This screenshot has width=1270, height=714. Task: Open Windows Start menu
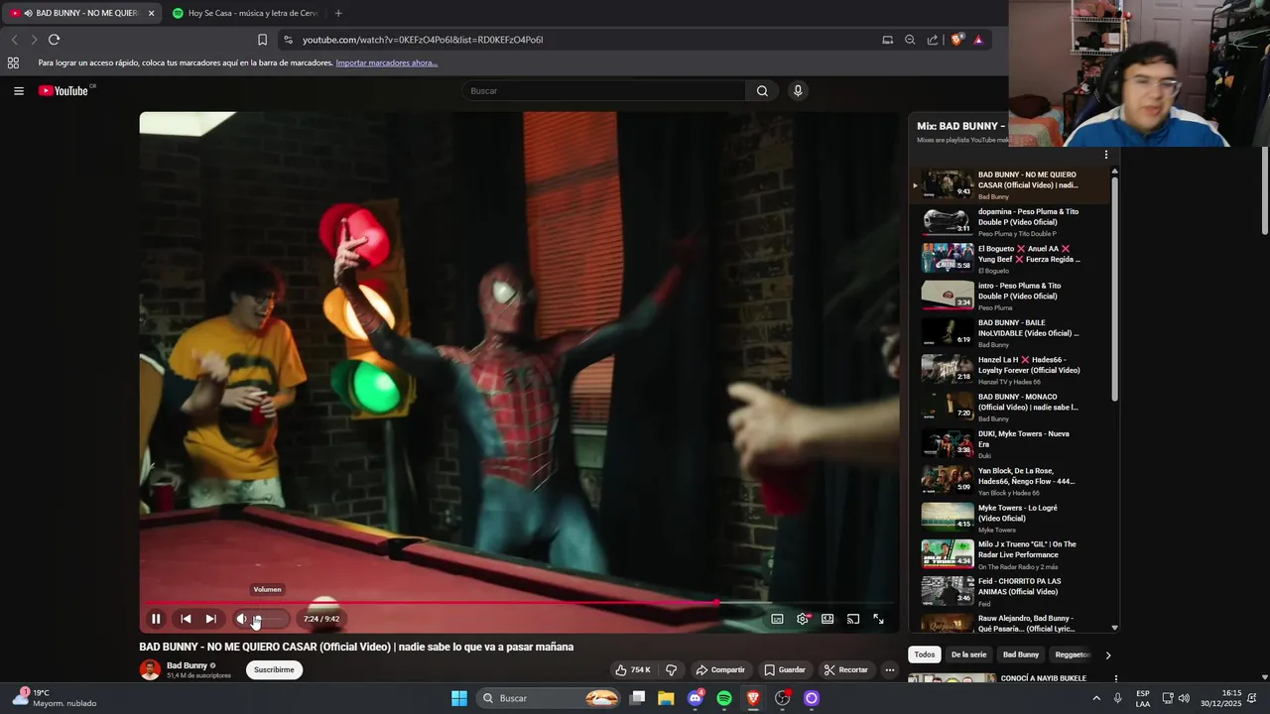click(x=459, y=698)
